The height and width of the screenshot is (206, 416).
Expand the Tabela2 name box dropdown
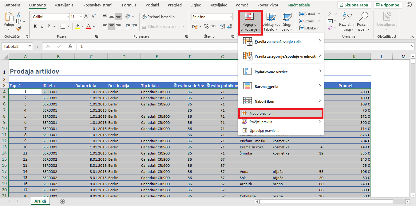tap(30, 46)
